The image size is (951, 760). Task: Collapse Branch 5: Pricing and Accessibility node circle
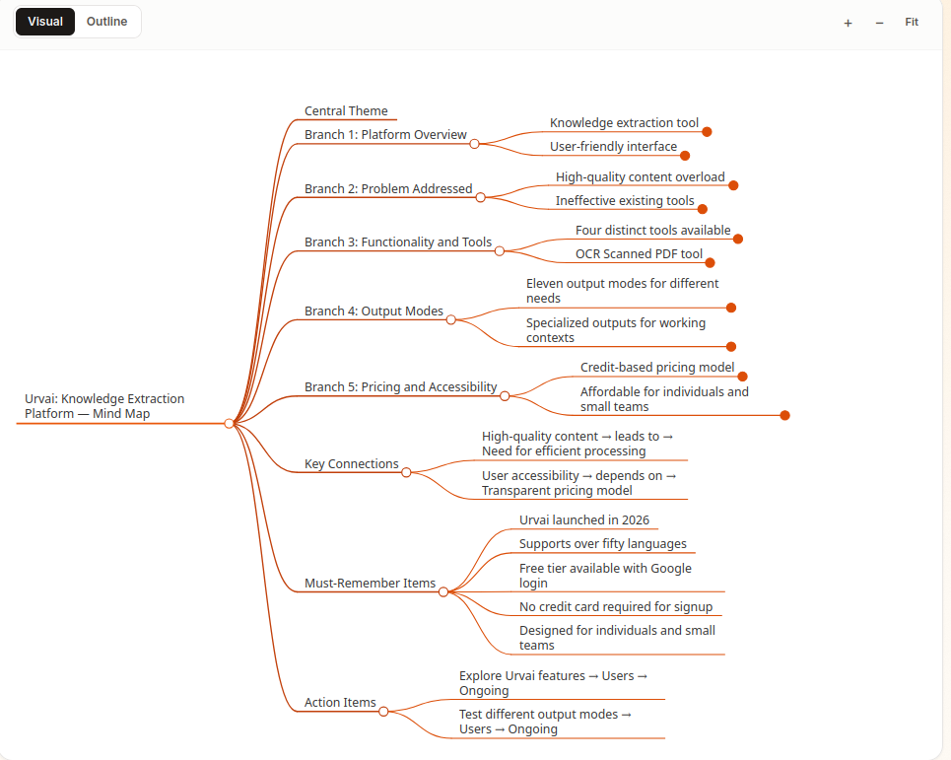point(505,396)
